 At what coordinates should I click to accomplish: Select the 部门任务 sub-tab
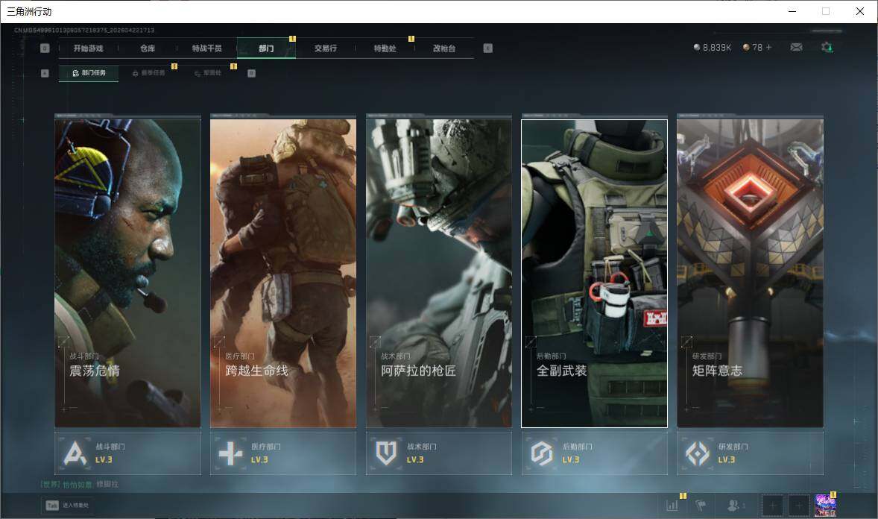coord(89,73)
